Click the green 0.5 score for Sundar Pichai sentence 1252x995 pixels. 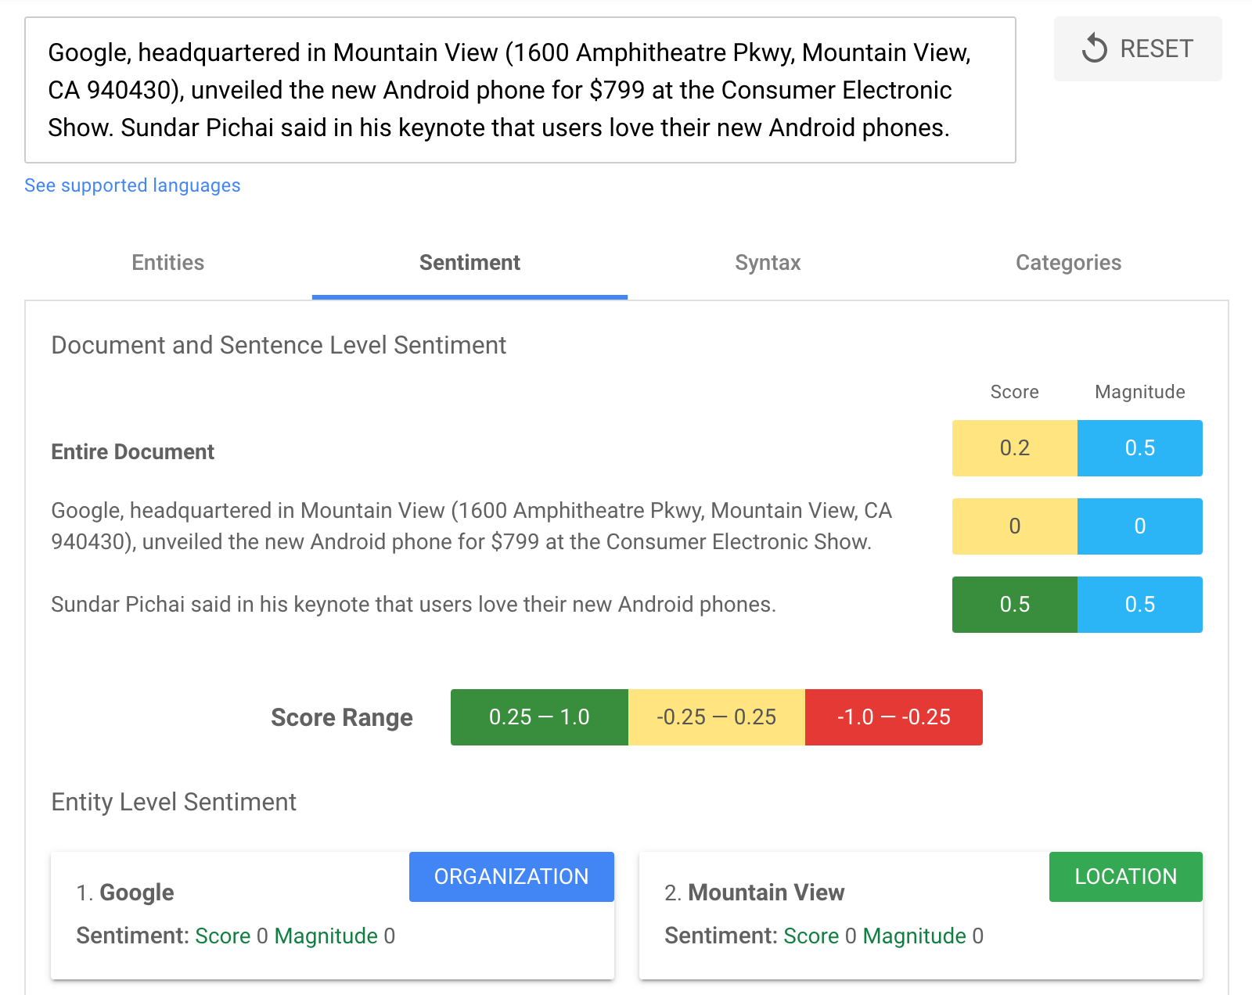pos(1015,605)
